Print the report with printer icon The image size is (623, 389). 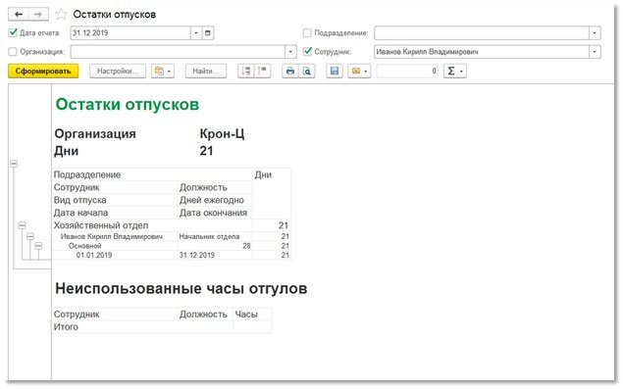(x=290, y=72)
